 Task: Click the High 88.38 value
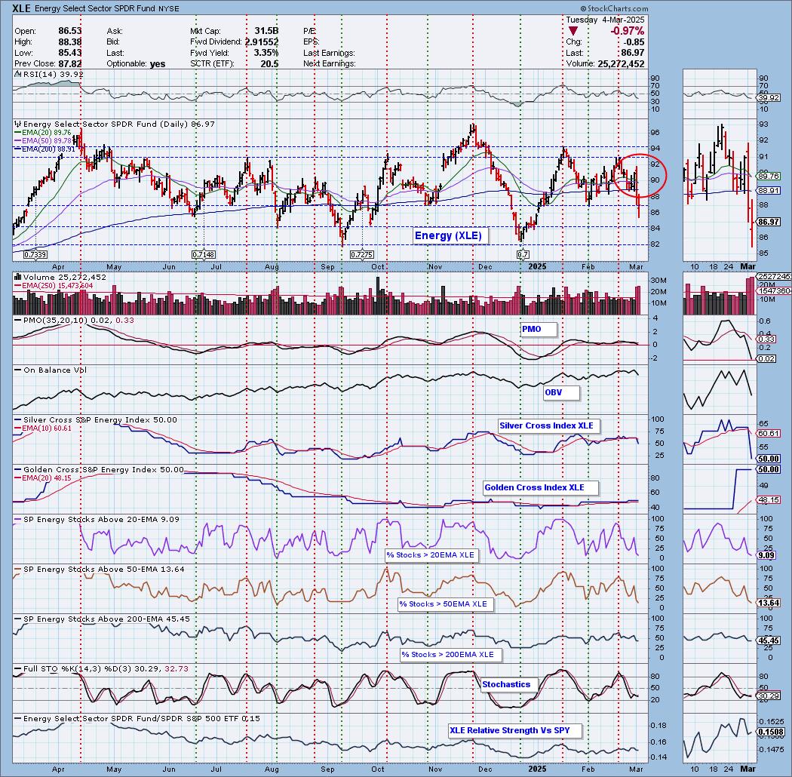[x=69, y=42]
